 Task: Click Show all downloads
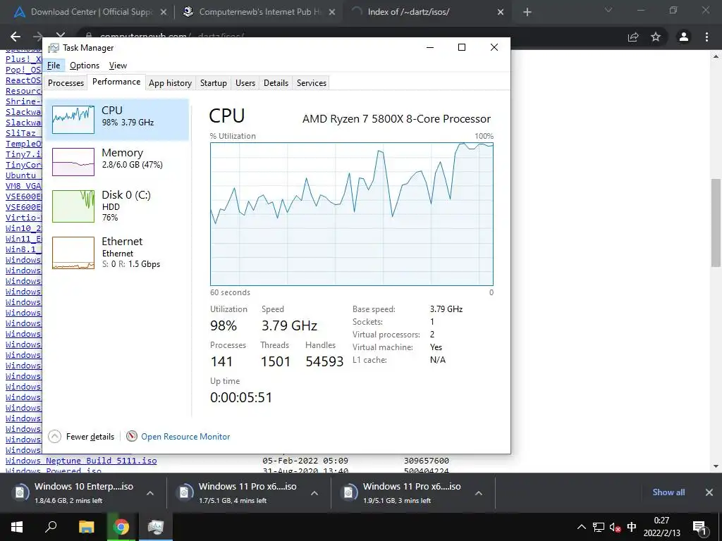[x=668, y=492]
